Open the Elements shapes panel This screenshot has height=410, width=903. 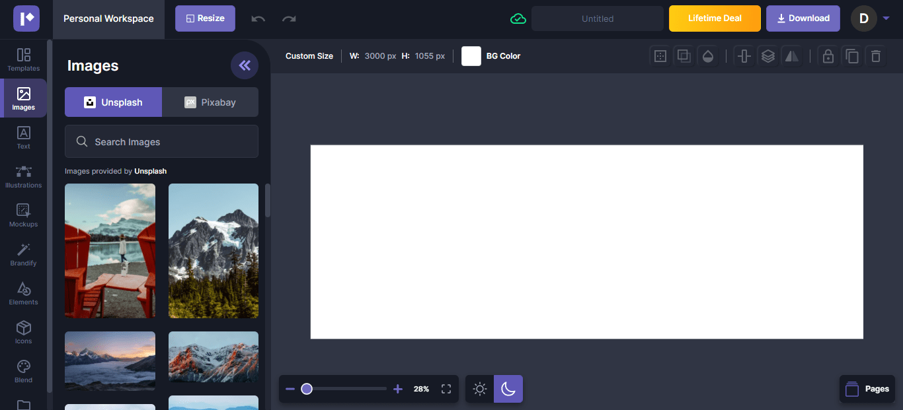24,293
